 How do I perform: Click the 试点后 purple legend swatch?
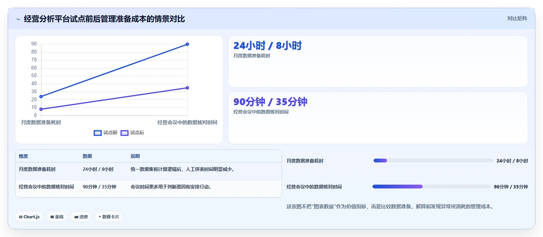[x=125, y=133]
